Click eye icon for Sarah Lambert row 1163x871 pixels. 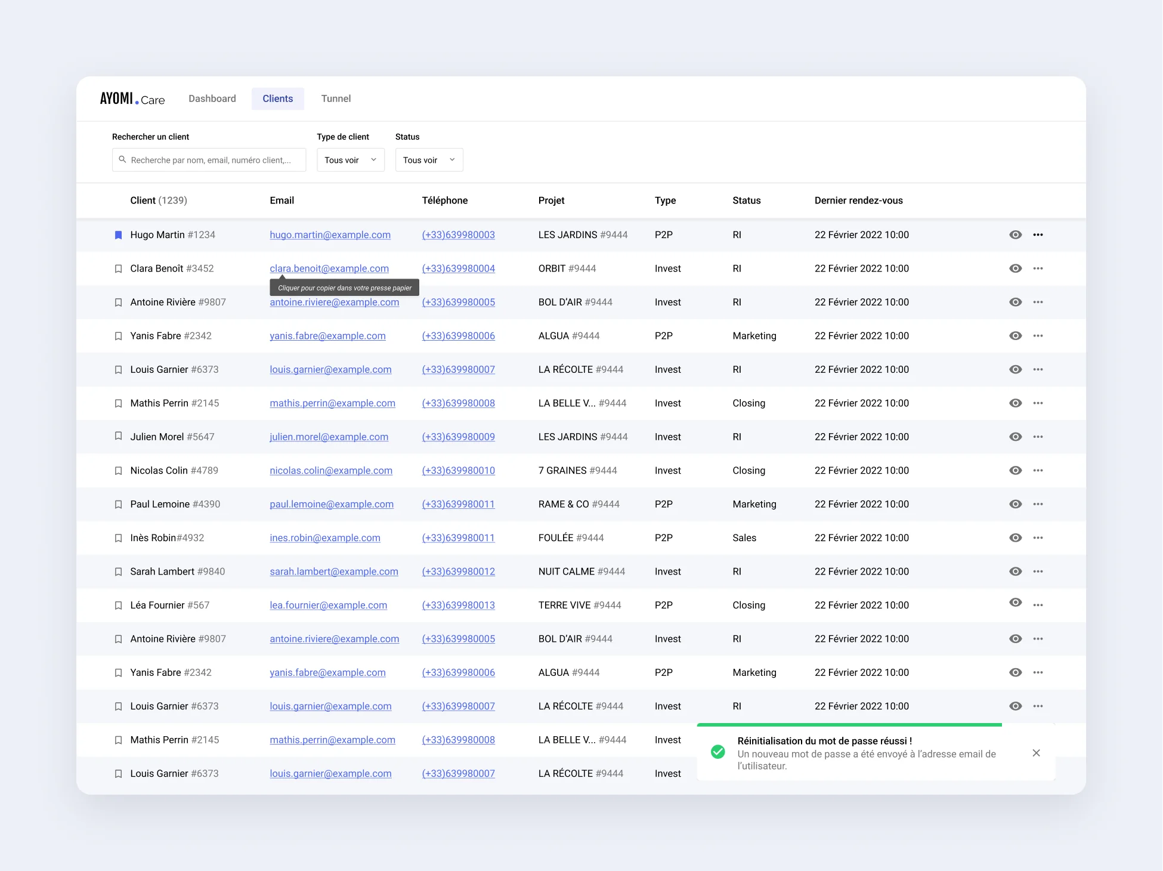(1015, 572)
